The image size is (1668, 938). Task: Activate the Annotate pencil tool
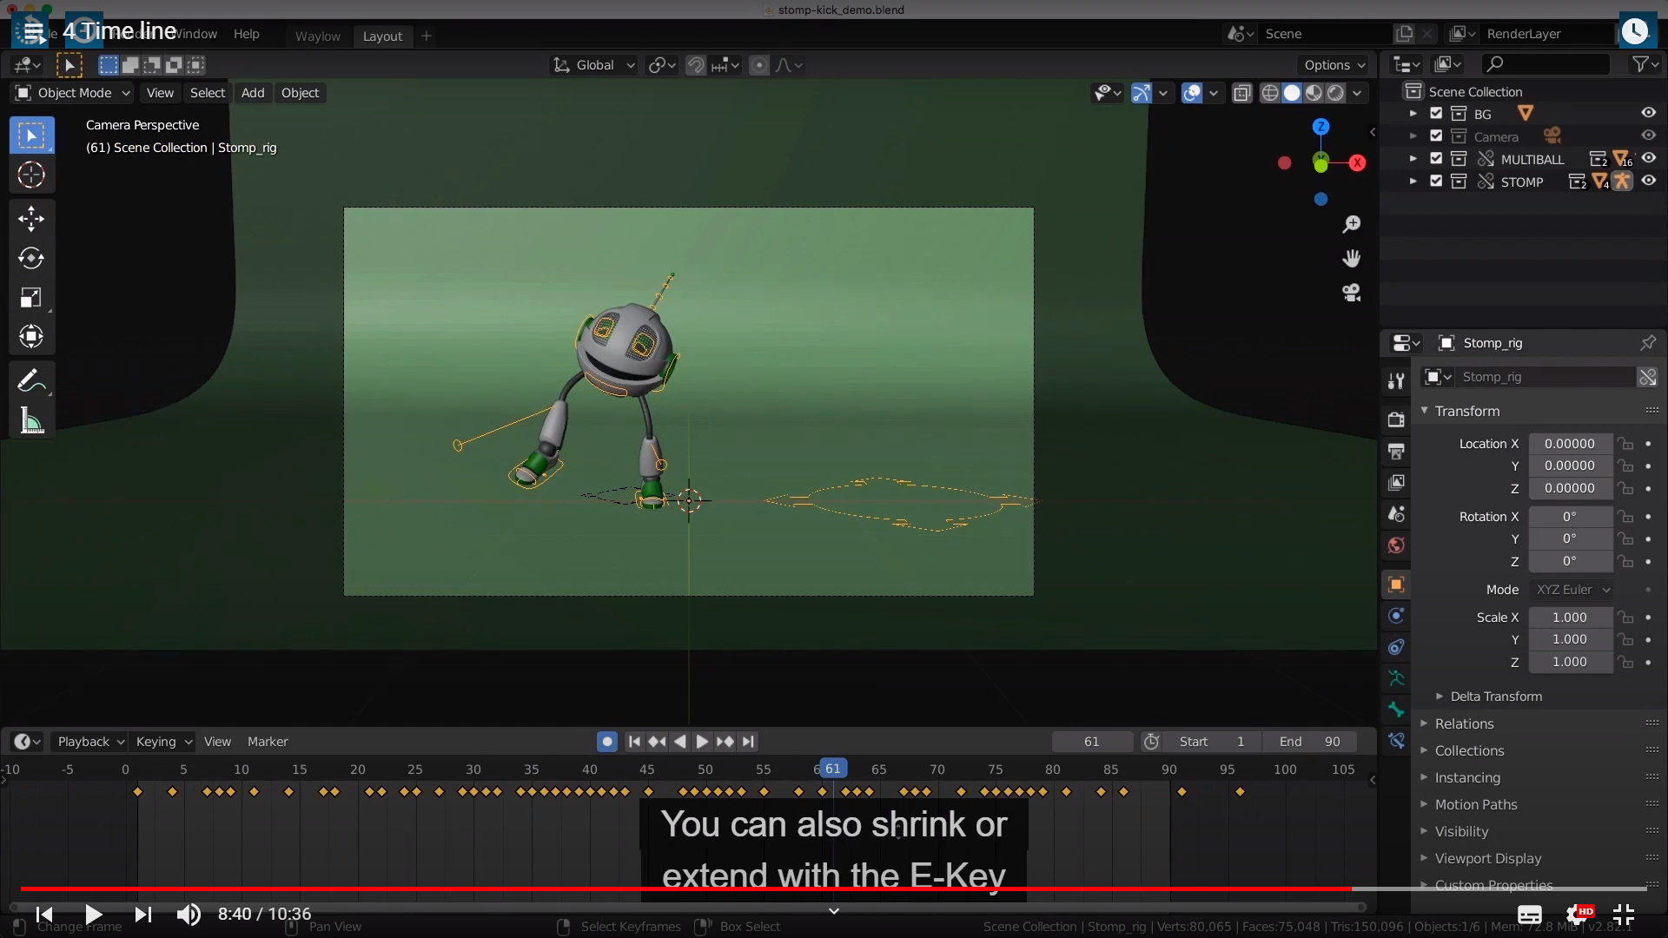point(30,380)
